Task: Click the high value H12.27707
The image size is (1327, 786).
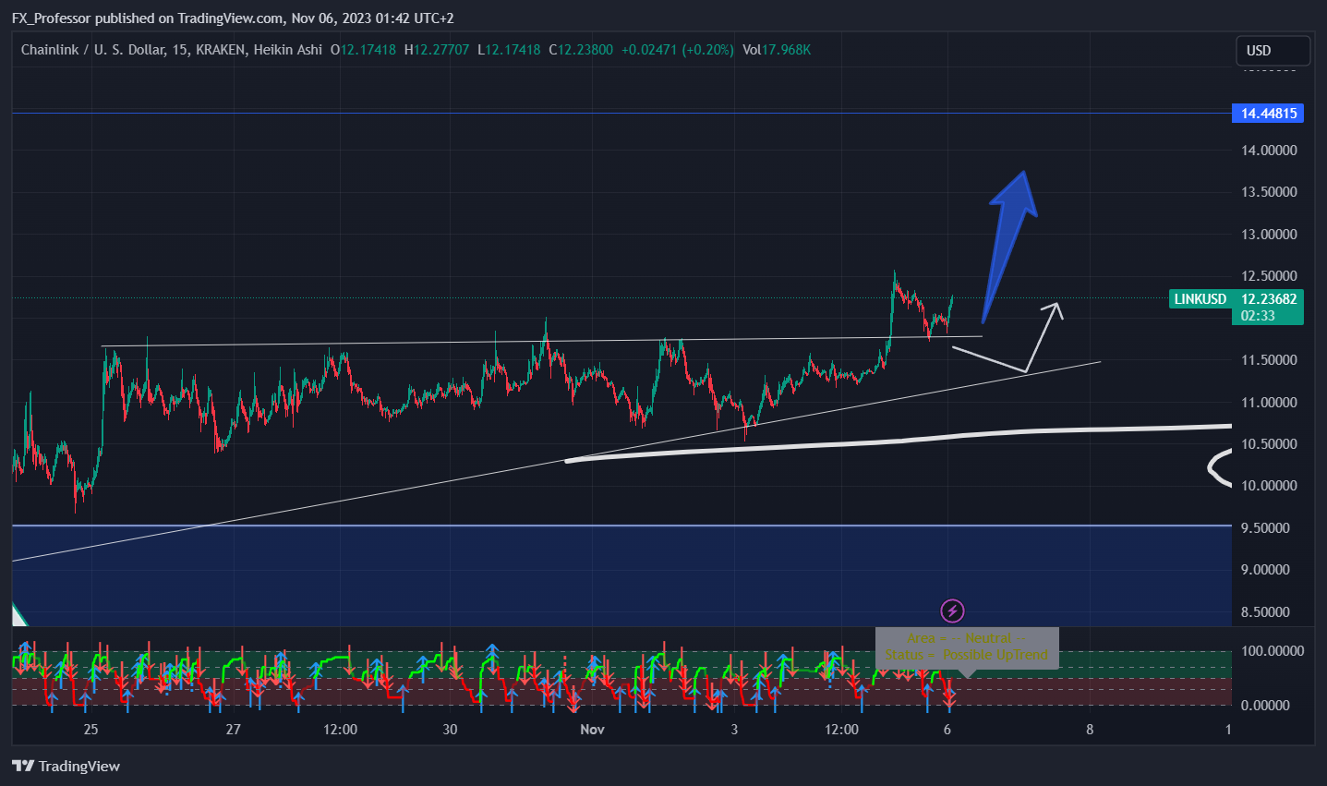Action: click(x=437, y=50)
